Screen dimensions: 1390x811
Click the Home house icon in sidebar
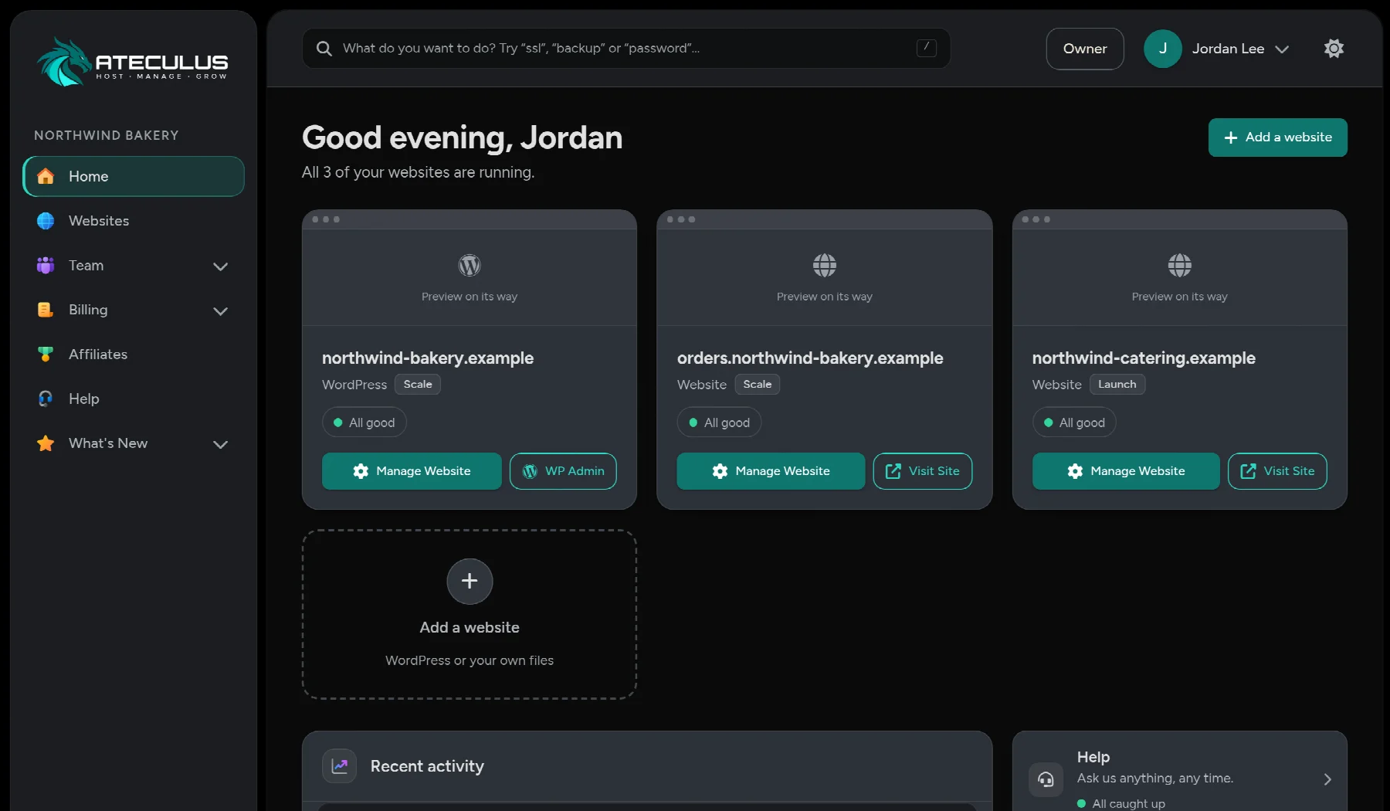46,176
